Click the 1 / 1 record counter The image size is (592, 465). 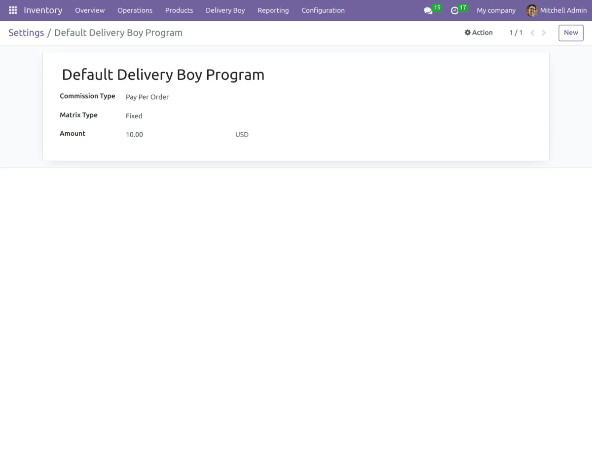pyautogui.click(x=516, y=33)
